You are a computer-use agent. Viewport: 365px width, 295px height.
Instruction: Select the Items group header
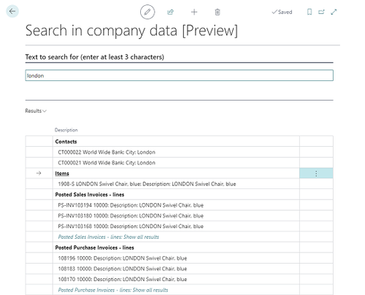[62, 173]
